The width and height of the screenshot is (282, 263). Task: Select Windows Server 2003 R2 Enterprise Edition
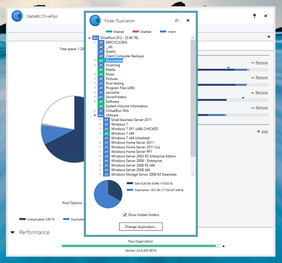(143, 156)
